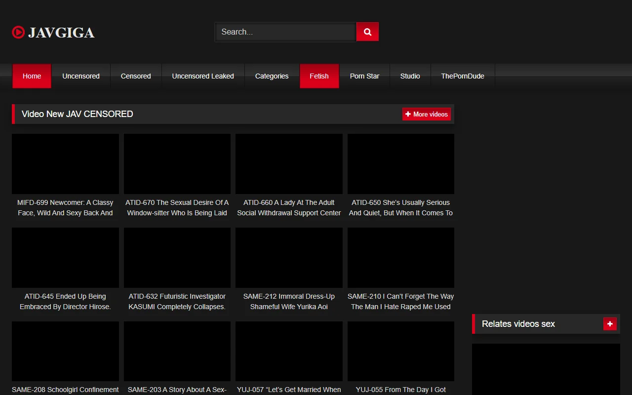The height and width of the screenshot is (395, 632).
Task: Open the Uncensored section
Action: 80,76
